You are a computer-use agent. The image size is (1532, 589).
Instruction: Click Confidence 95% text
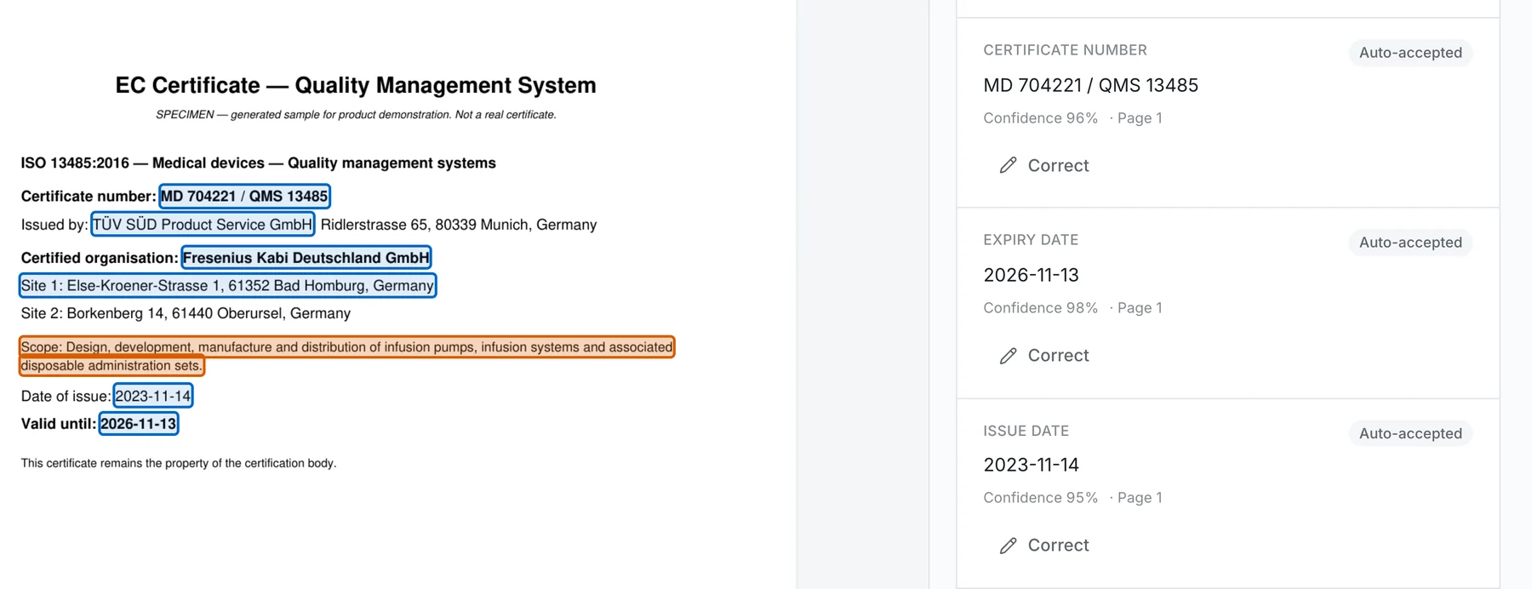[x=1040, y=498]
